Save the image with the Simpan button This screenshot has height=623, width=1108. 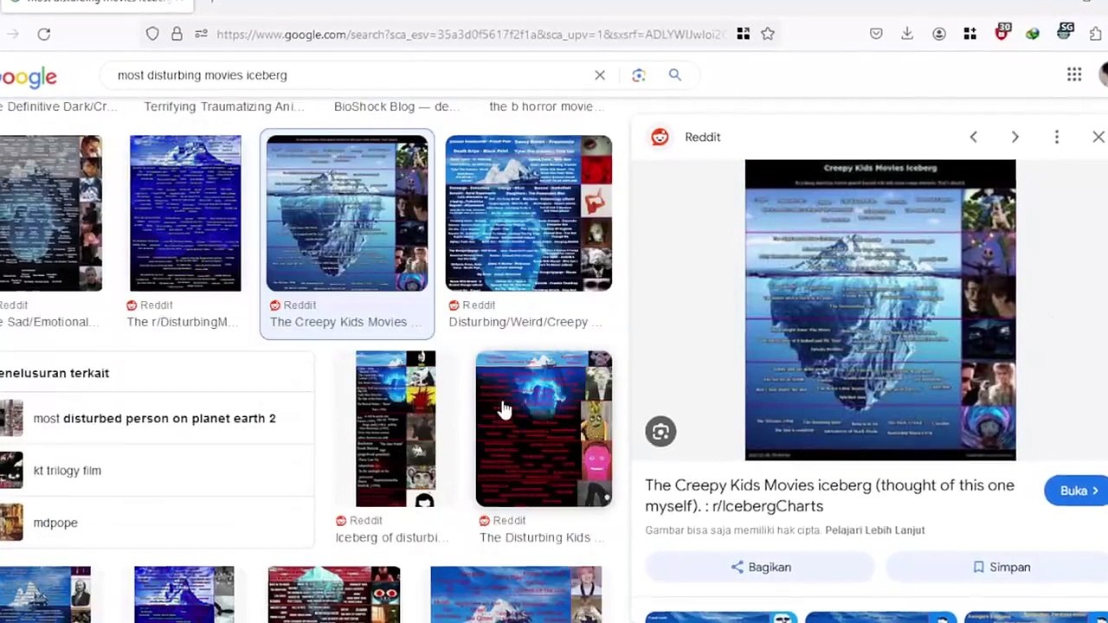(1001, 567)
